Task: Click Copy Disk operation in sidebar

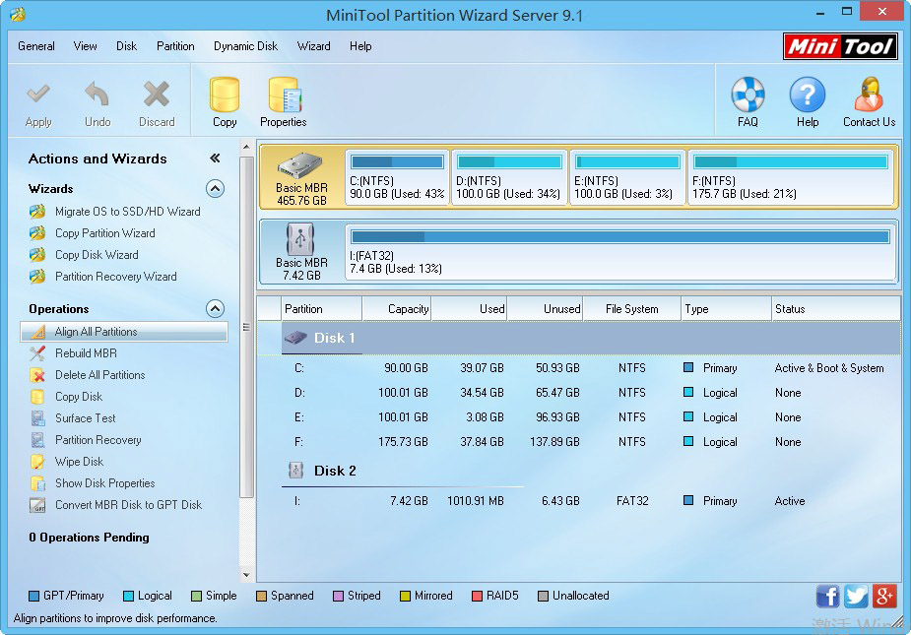Action: tap(79, 397)
